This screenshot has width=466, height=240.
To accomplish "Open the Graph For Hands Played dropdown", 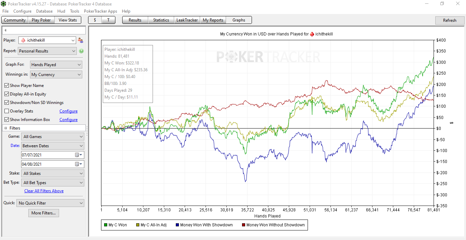I will click(x=56, y=64).
